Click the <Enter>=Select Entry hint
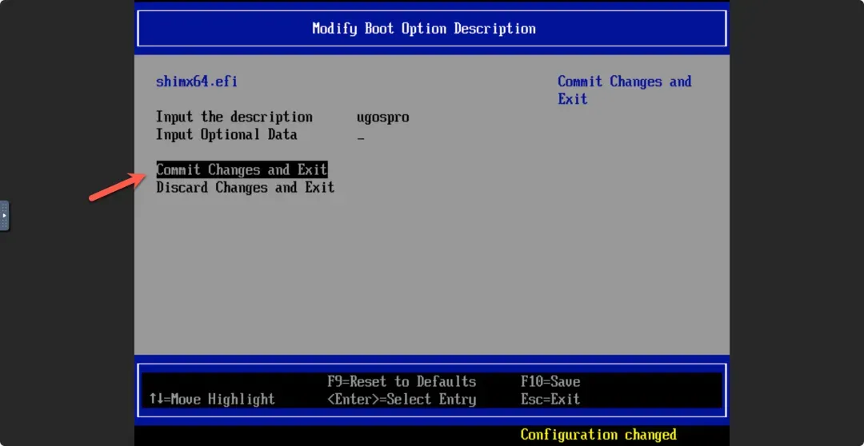Screen dimensions: 864x446 (x=402, y=399)
